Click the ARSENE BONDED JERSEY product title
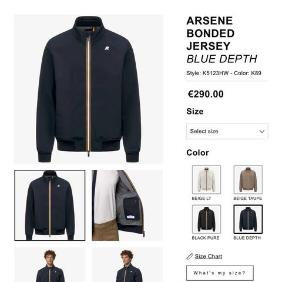Viewport: 282px width, 282px height. [x=210, y=33]
